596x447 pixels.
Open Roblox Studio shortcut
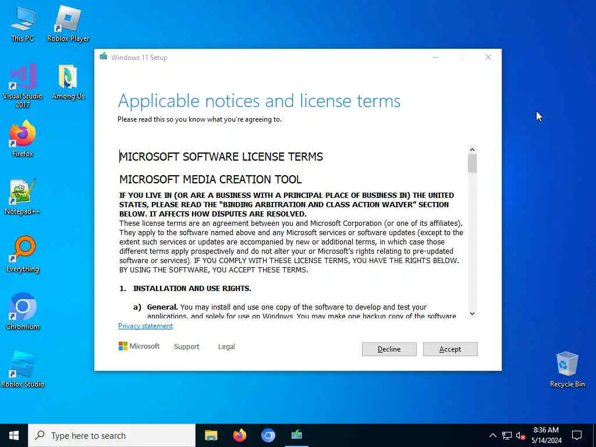pyautogui.click(x=23, y=370)
